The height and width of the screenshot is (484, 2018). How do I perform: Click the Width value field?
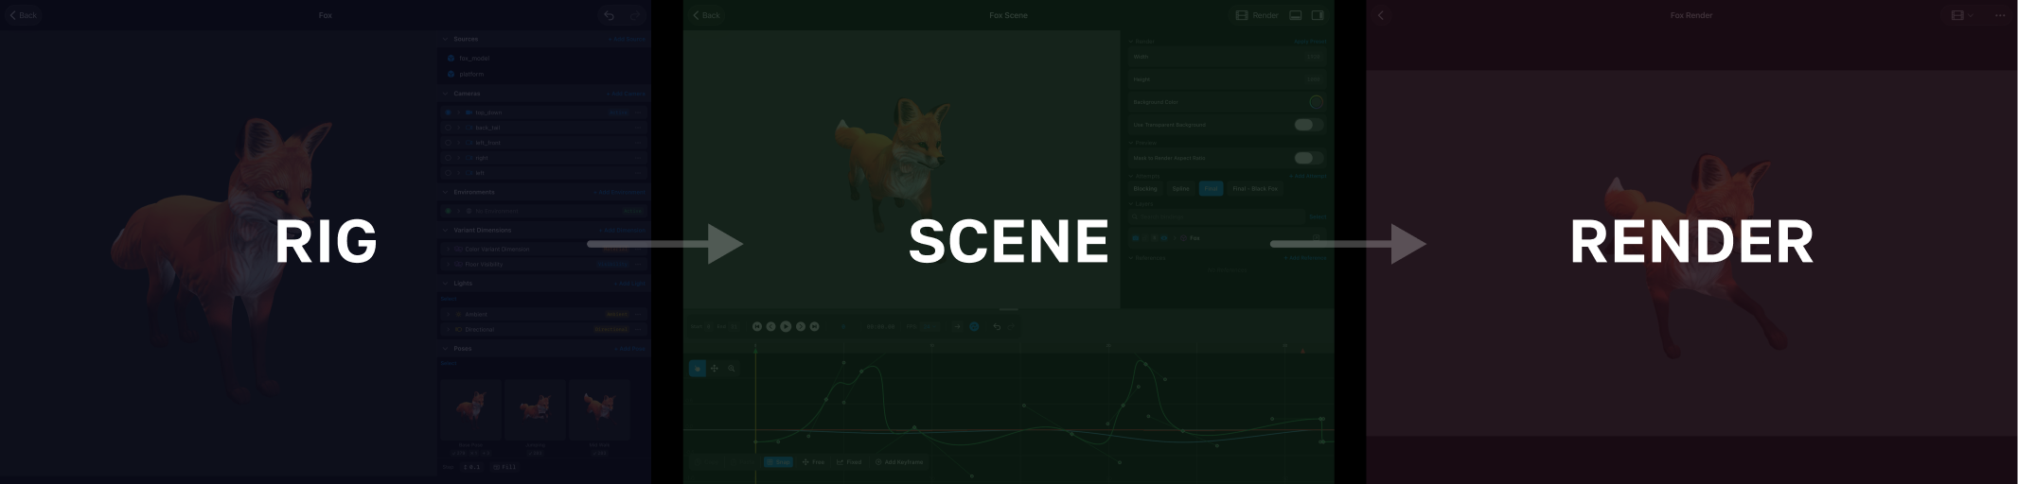pos(1313,57)
